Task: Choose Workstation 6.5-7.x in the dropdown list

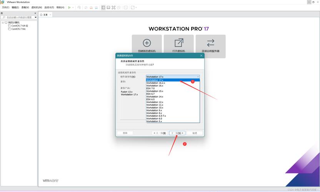Action: (x=173, y=116)
